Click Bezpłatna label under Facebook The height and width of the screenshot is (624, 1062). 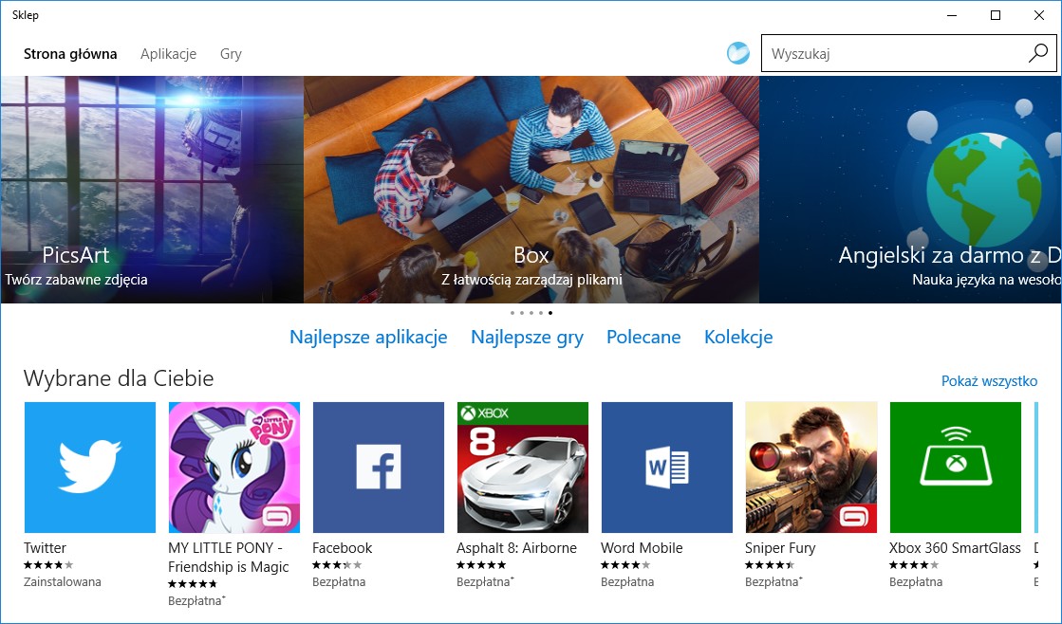point(339,582)
